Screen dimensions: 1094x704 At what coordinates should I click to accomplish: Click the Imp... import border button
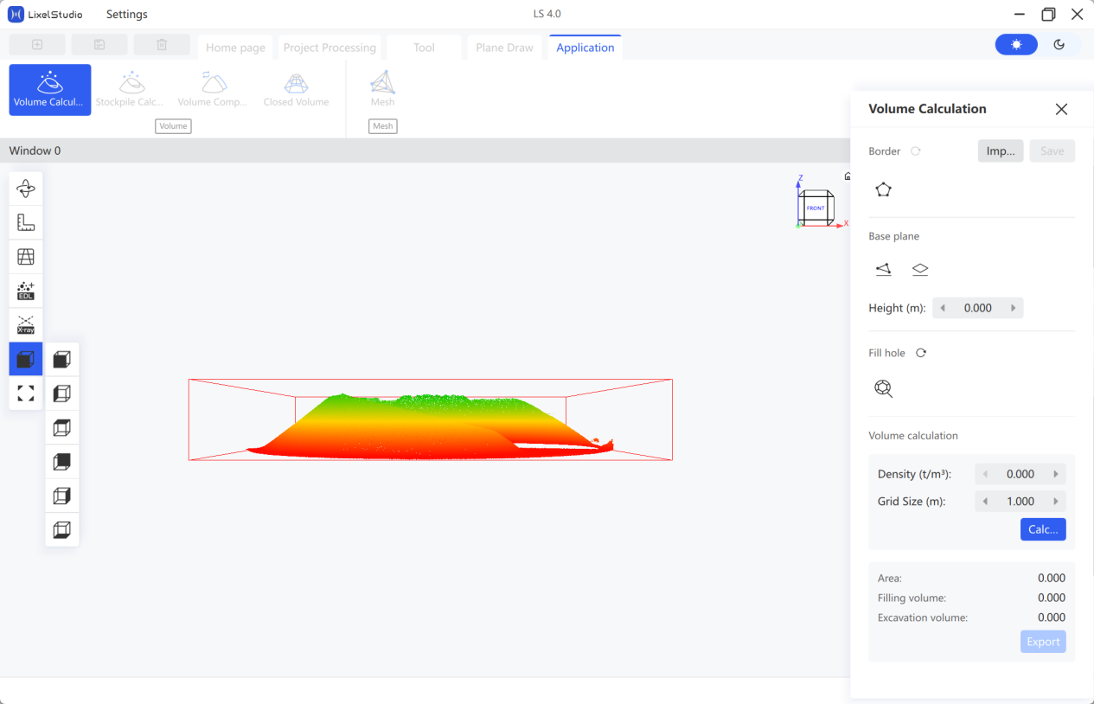coord(1001,151)
